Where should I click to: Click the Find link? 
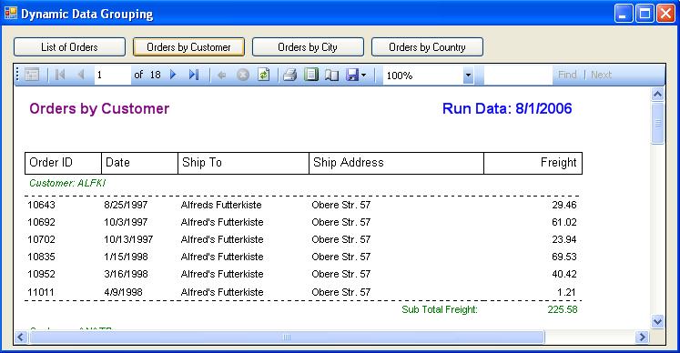[567, 75]
